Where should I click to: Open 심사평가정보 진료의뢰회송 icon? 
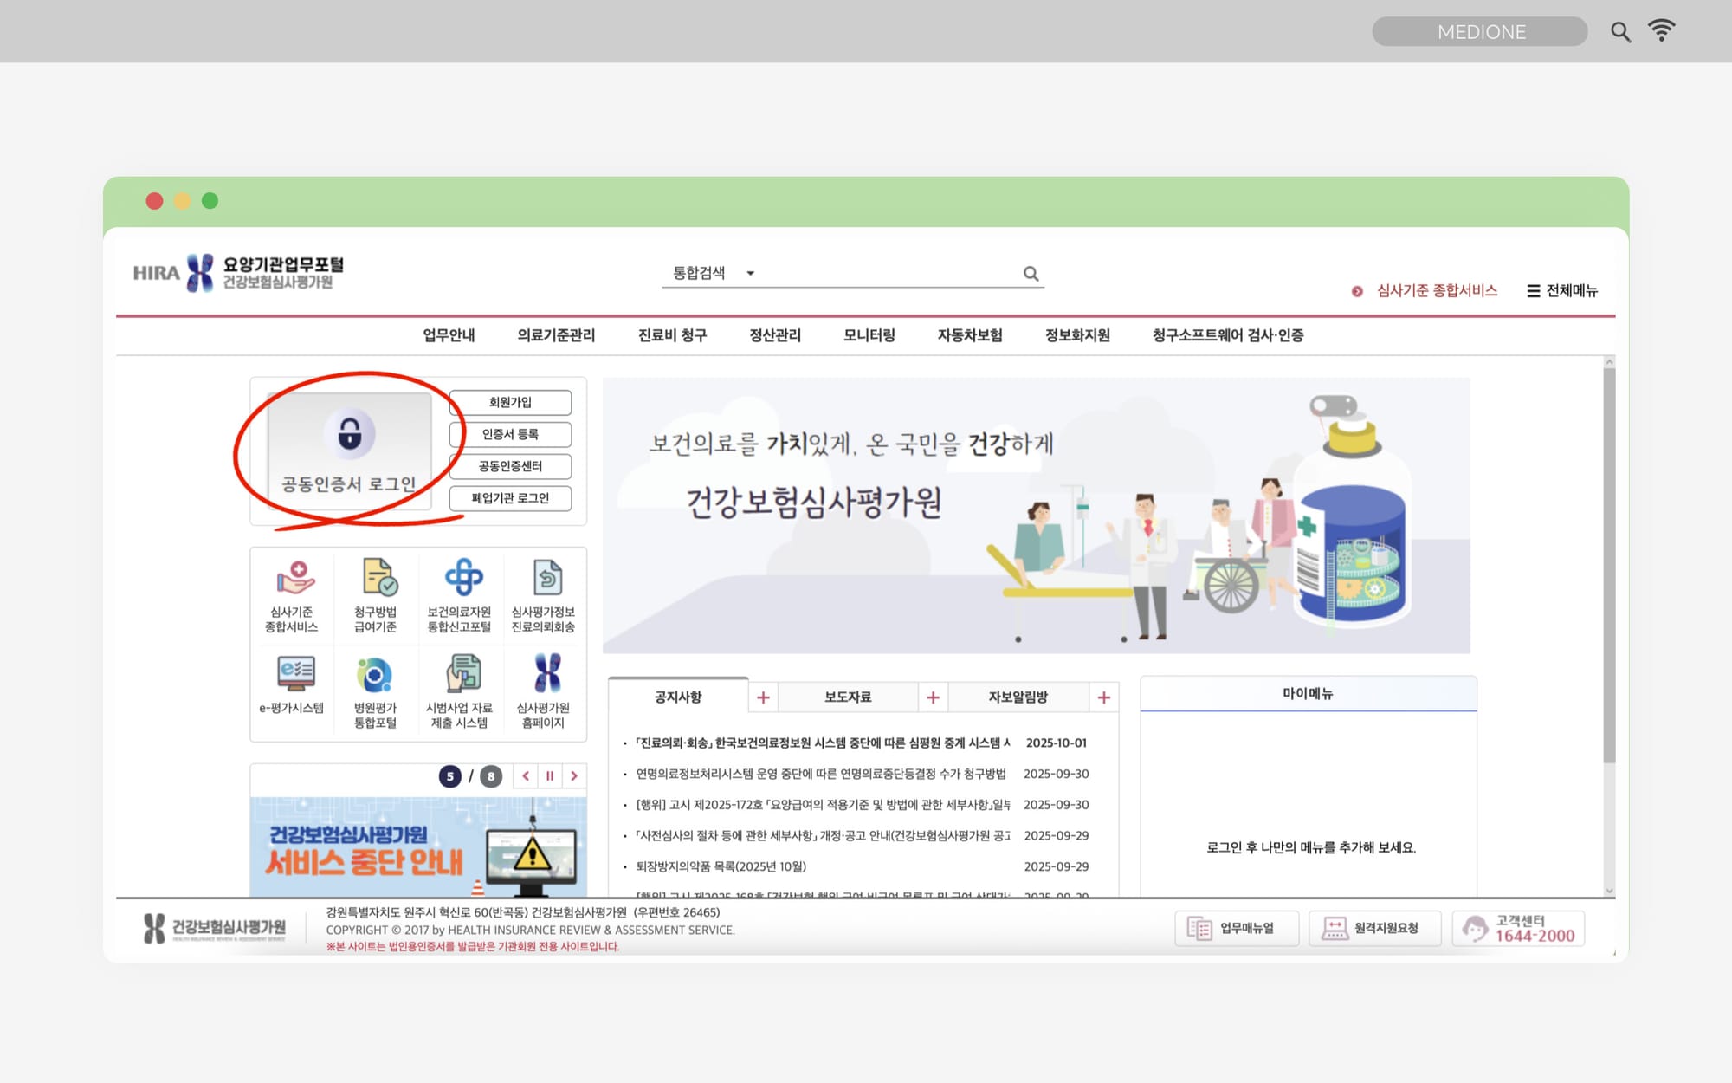(546, 579)
